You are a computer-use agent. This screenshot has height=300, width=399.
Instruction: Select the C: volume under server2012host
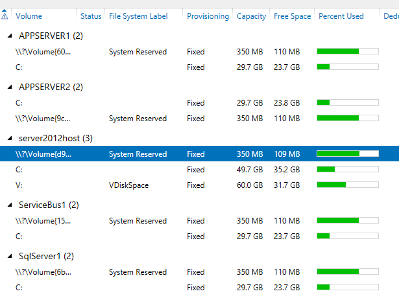pos(200,169)
